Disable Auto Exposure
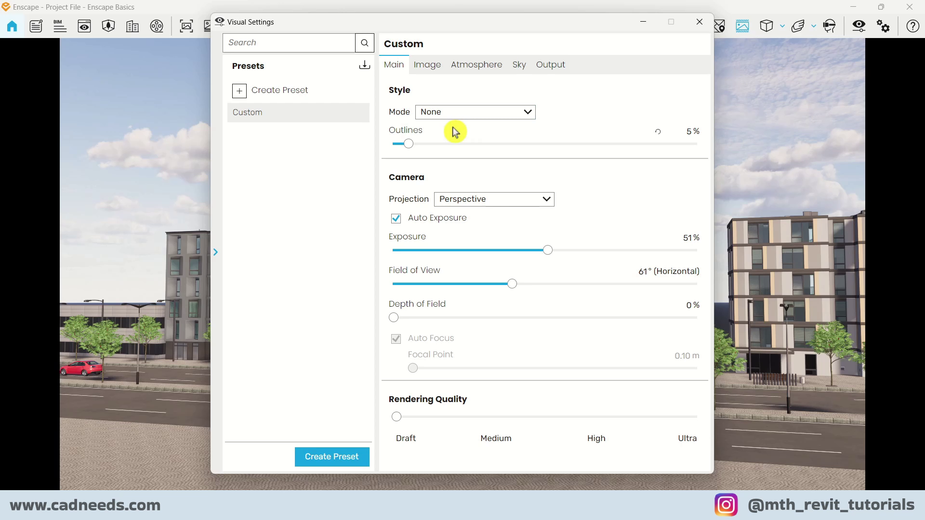925x520 pixels. [x=396, y=218]
